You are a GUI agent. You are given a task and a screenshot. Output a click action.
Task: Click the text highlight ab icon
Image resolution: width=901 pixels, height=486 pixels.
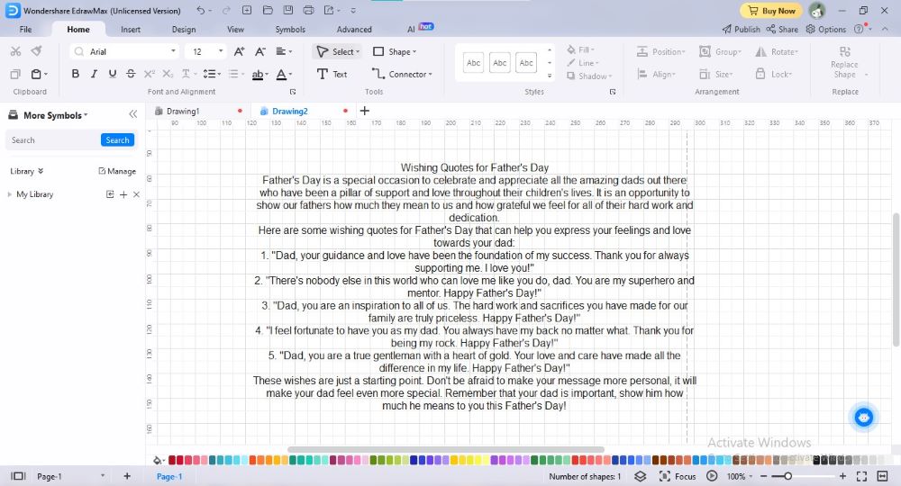259,74
